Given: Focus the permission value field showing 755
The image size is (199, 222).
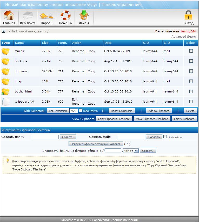Looking at the screenshot, I should (74, 111).
